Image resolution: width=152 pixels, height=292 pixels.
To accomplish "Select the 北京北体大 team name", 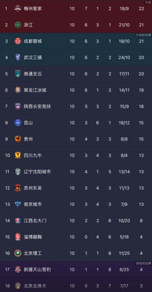I will [x=35, y=286].
